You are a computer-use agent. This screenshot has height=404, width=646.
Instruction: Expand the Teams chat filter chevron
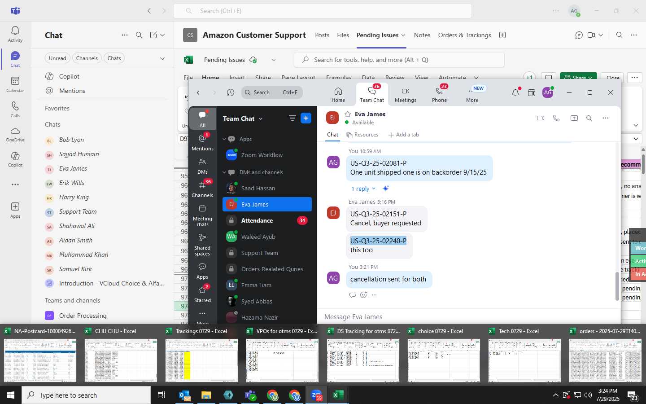pyautogui.click(x=162, y=58)
